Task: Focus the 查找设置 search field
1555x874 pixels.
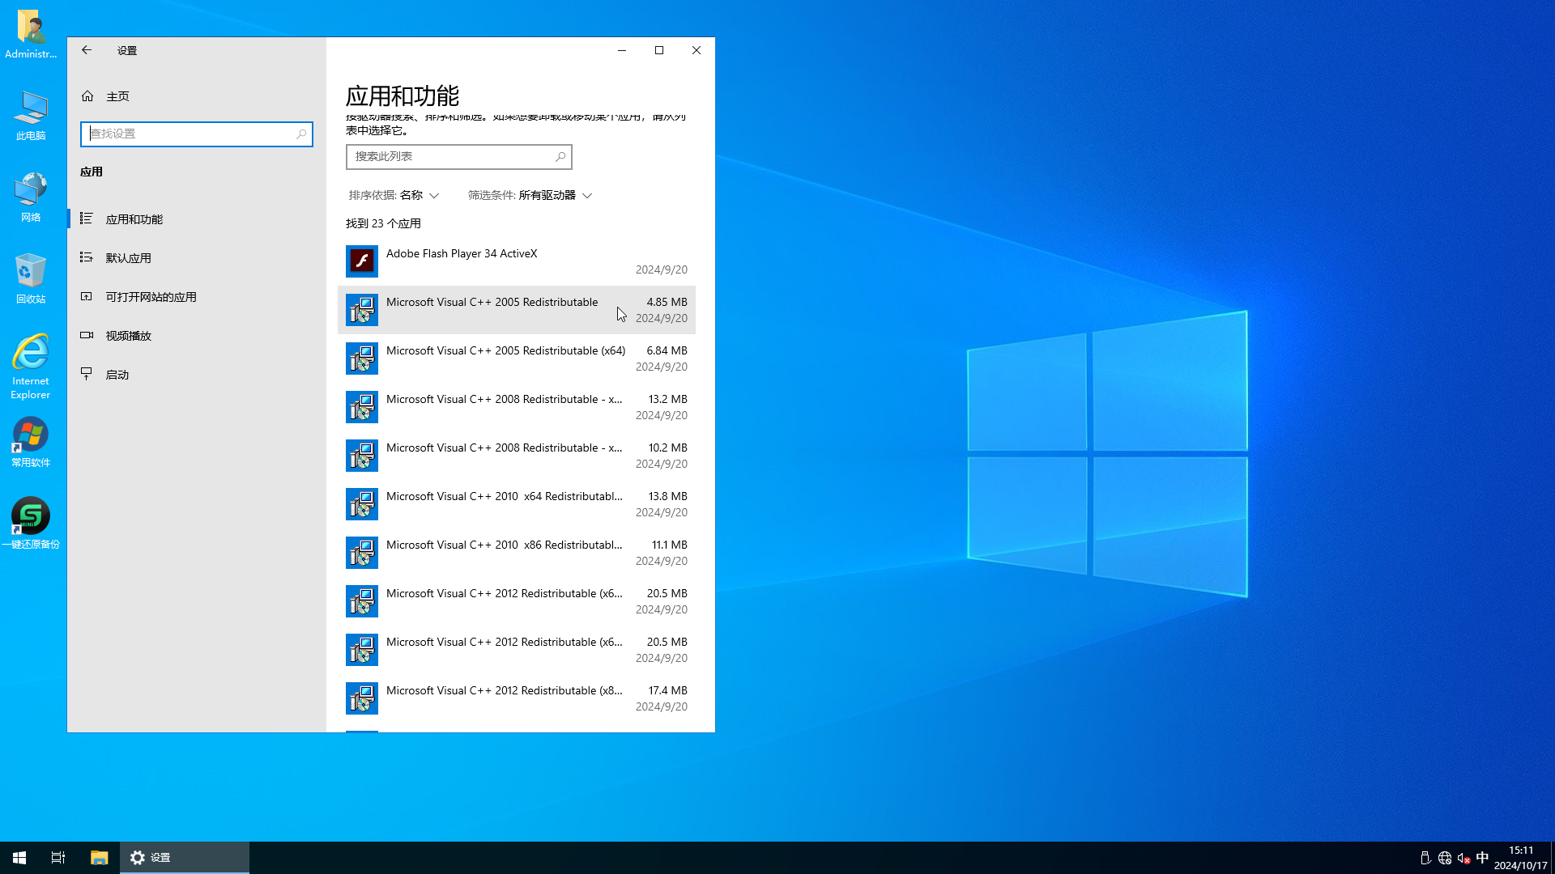Action: pos(197,134)
